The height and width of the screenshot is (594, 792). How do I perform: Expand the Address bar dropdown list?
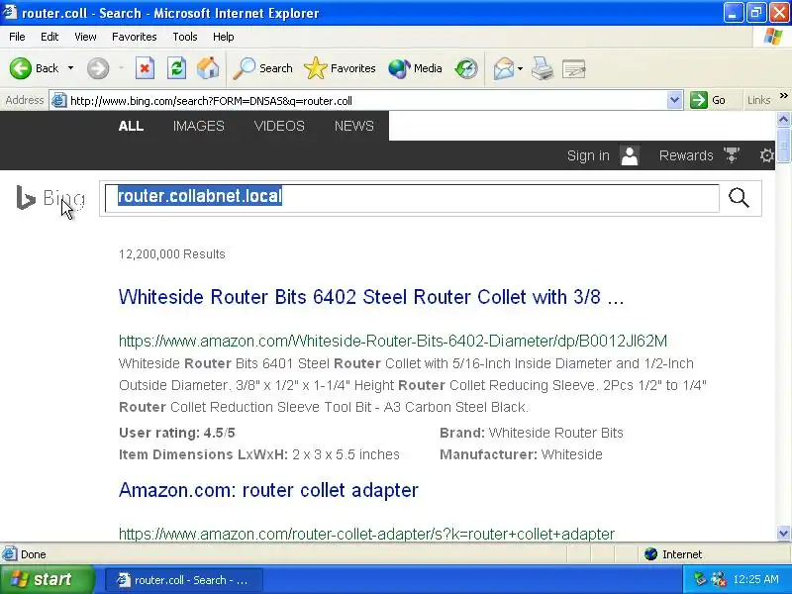[674, 101]
